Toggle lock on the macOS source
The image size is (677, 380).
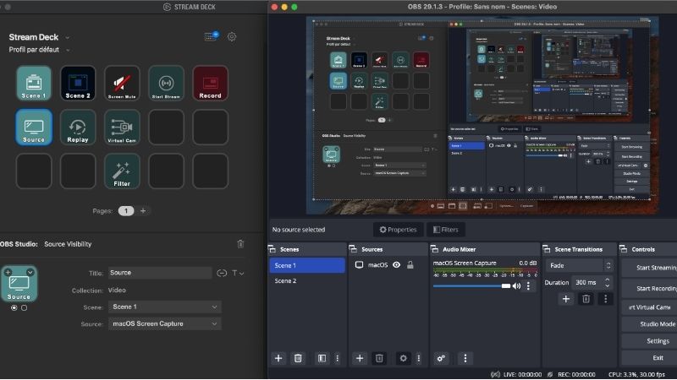(410, 265)
